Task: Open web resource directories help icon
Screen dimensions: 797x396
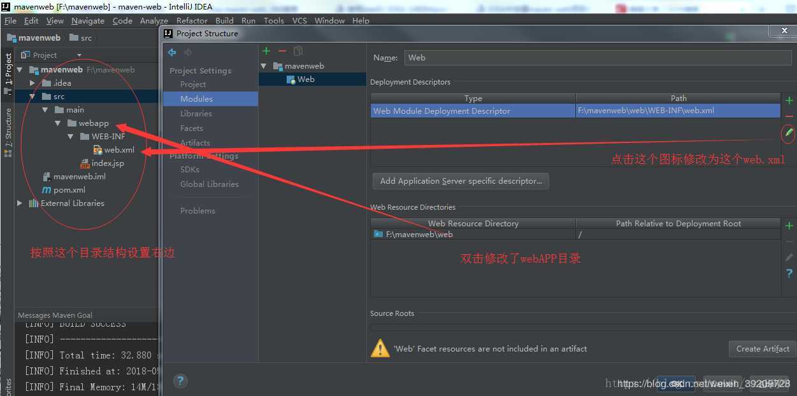Action: pyautogui.click(x=789, y=273)
